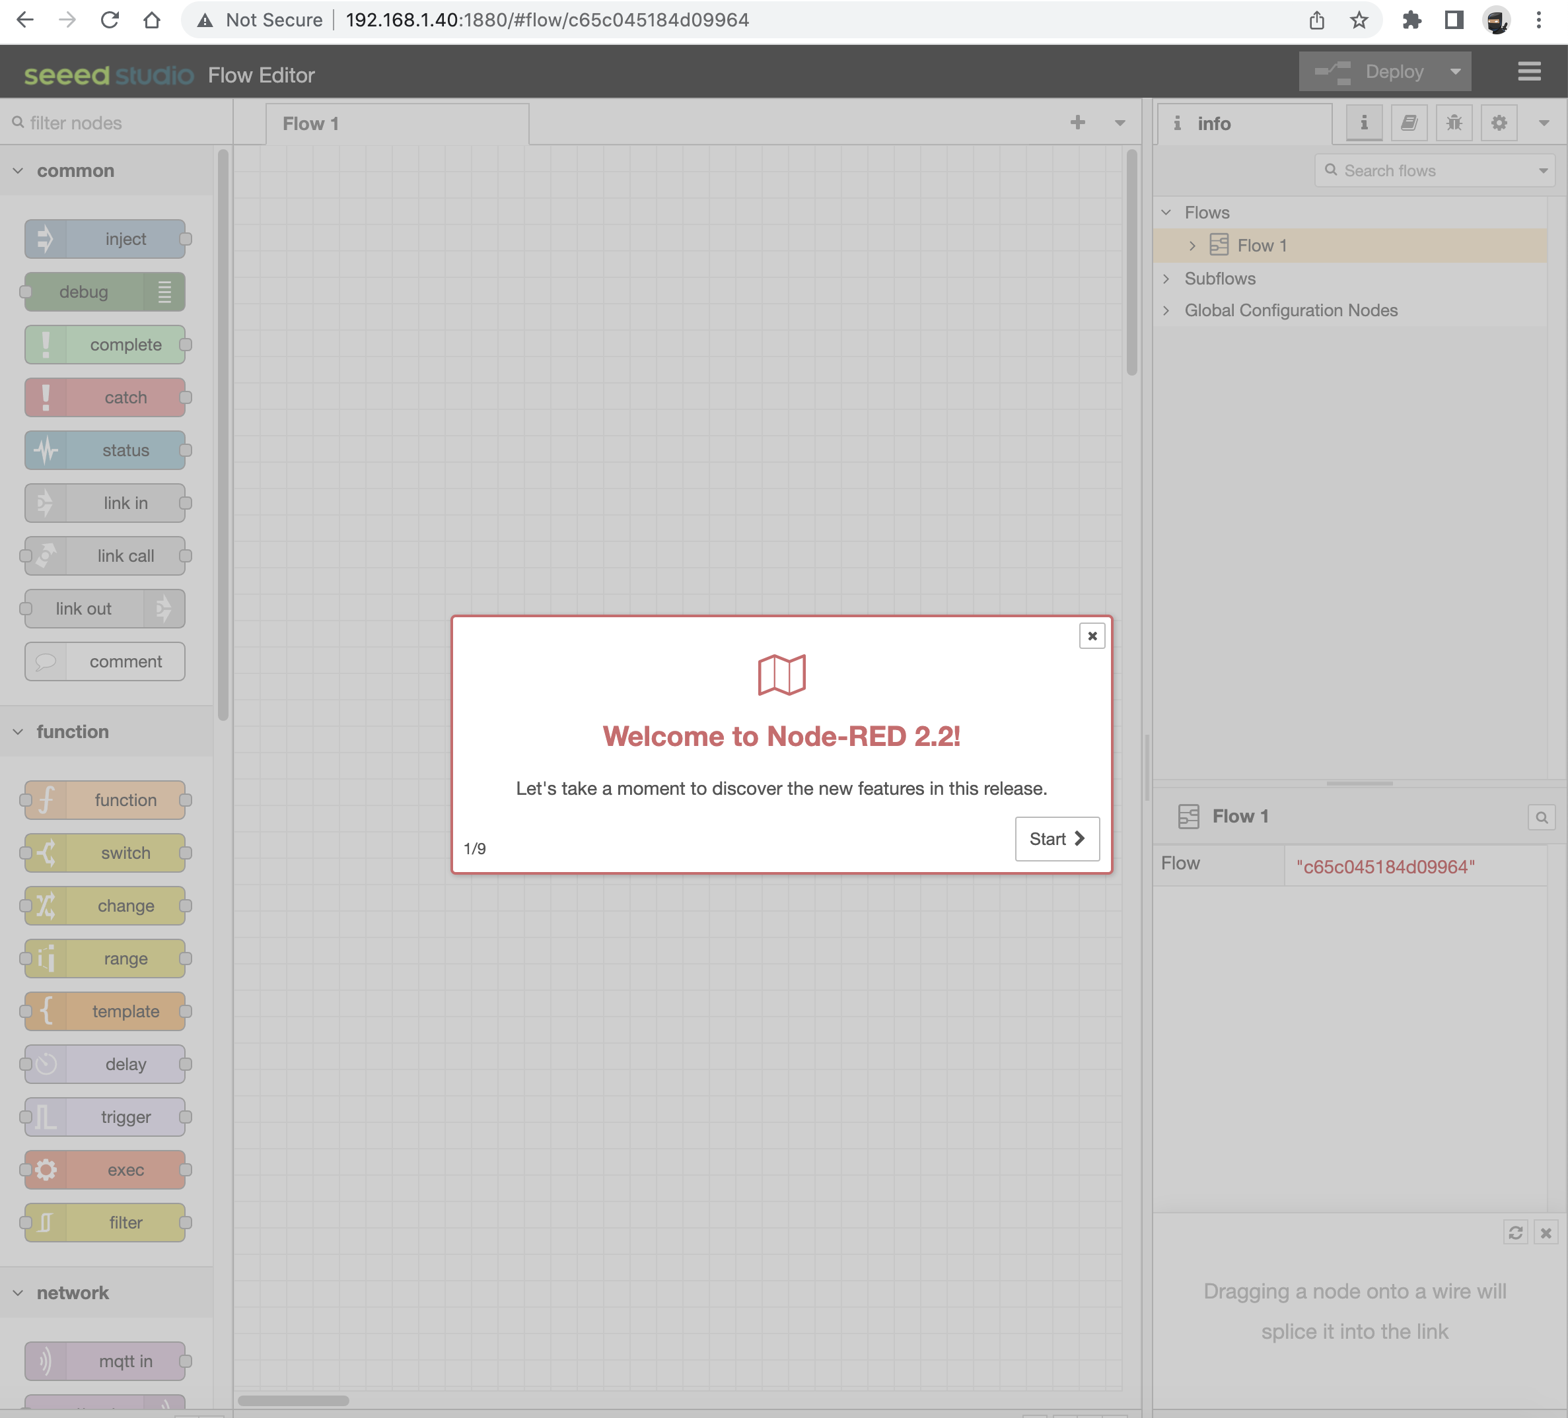This screenshot has width=1568, height=1418.
Task: Click in the filter nodes field
Action: (117, 123)
